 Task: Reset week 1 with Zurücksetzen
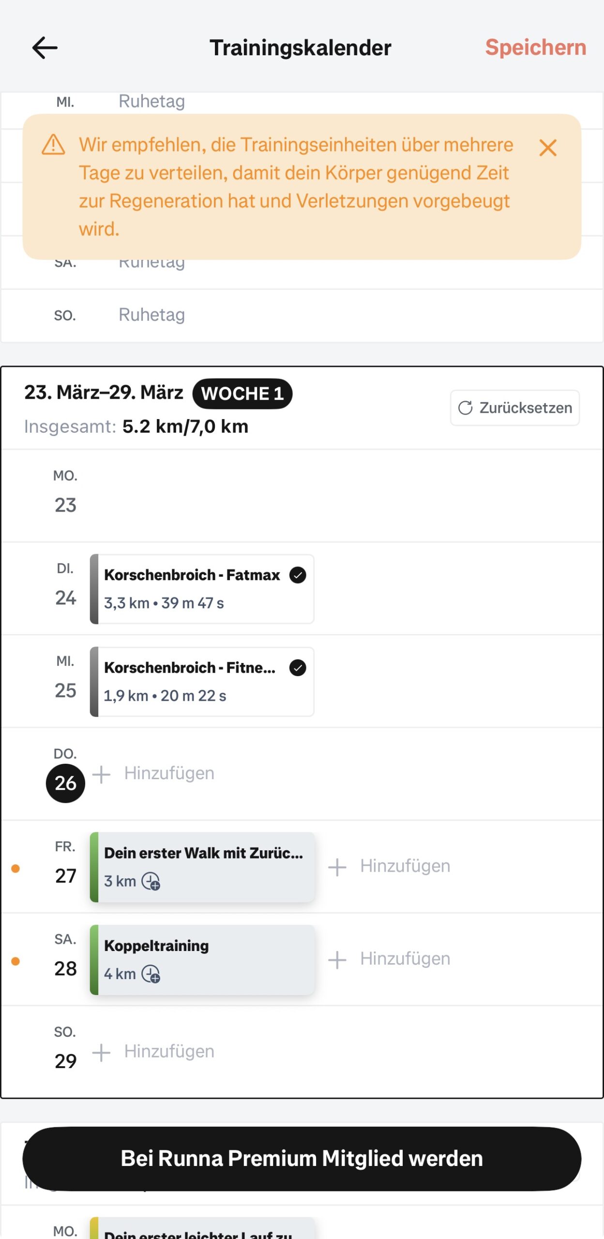(514, 408)
